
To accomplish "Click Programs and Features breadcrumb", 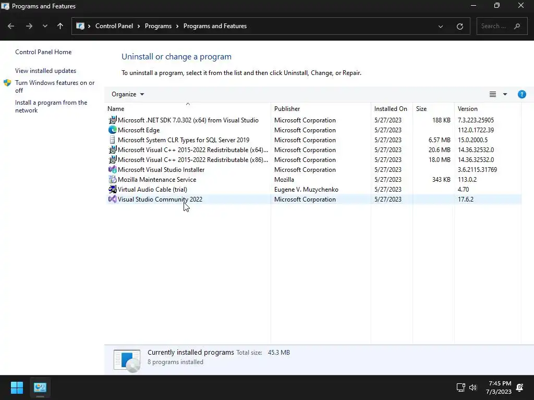I will [215, 26].
